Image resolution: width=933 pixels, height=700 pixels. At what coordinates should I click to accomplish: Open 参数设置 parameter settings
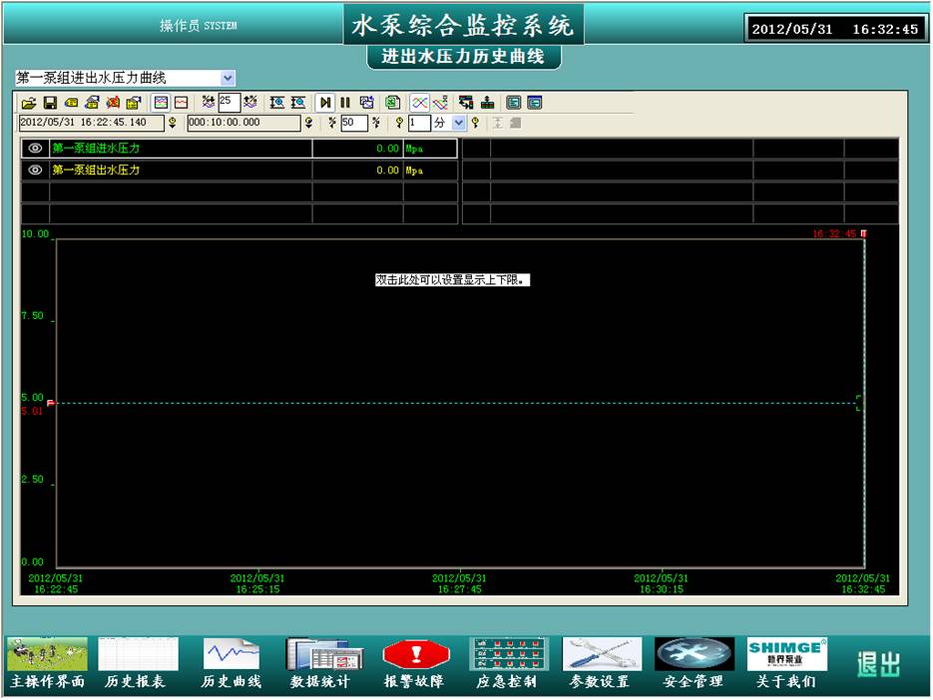pyautogui.click(x=601, y=664)
